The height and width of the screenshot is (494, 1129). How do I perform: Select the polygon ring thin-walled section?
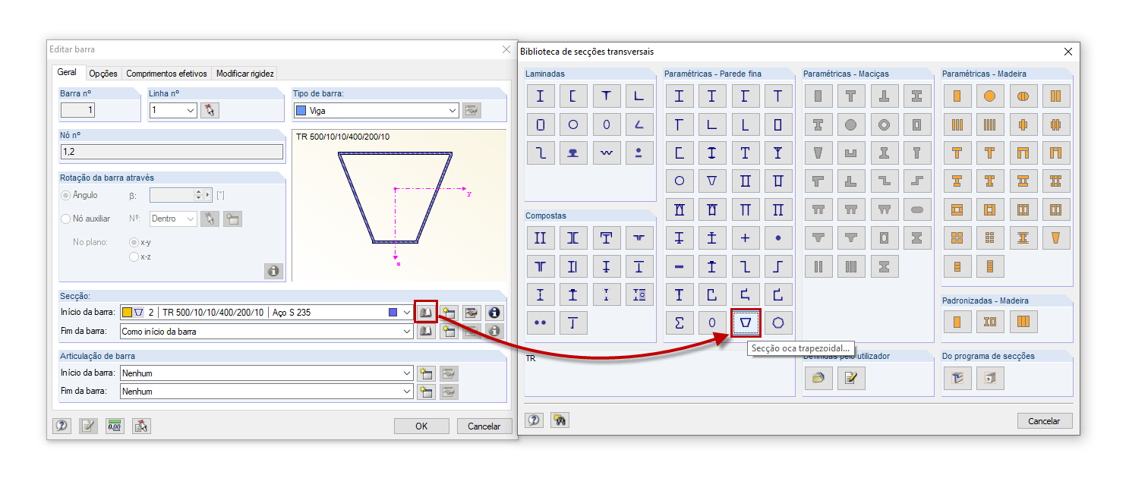pos(778,323)
